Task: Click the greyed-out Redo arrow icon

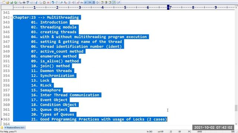Action: coord(57,3)
